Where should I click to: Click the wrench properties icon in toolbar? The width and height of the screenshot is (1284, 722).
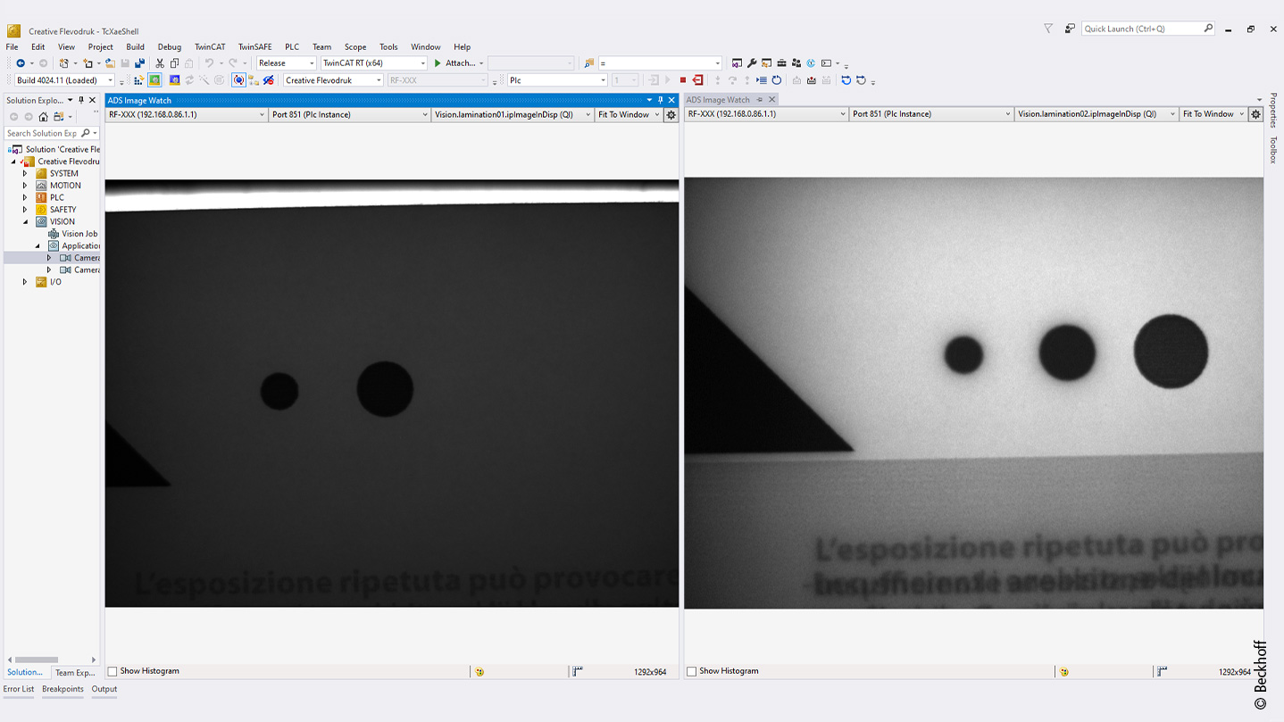752,63
